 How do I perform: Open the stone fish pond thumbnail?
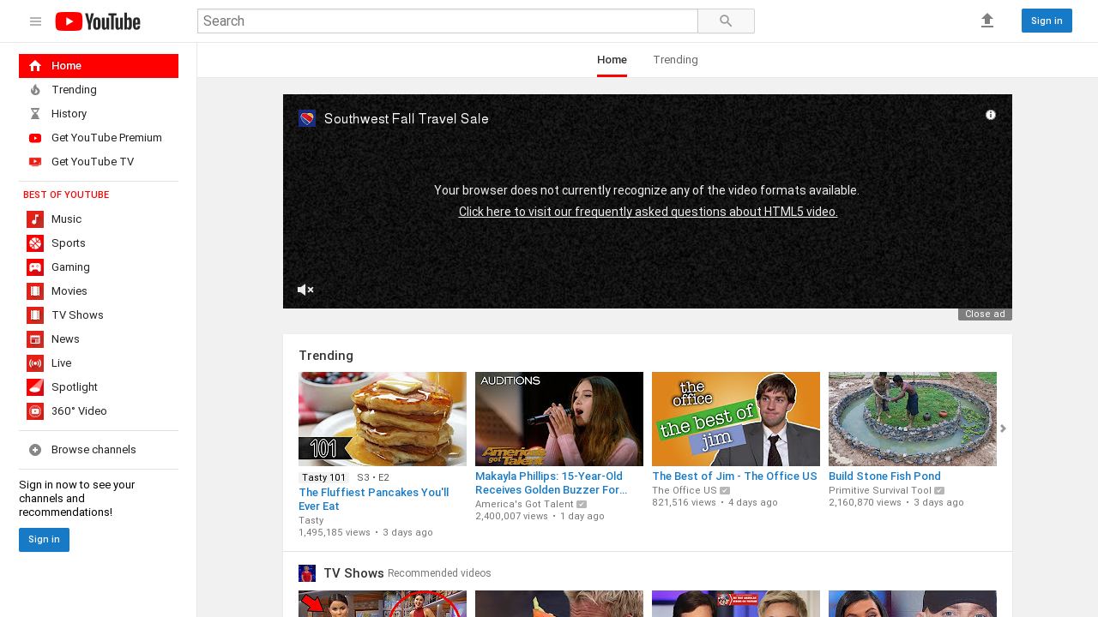click(913, 419)
